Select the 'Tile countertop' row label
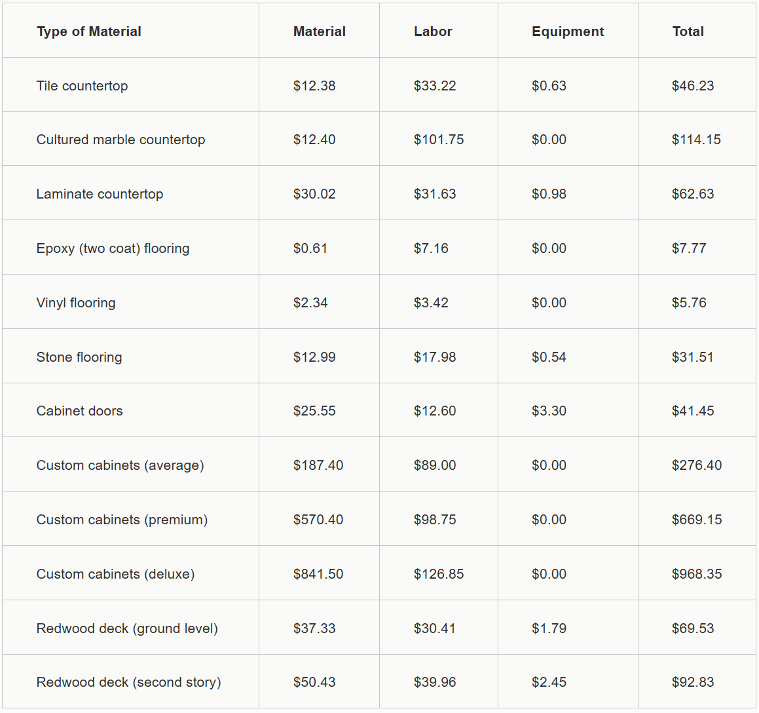 click(83, 86)
